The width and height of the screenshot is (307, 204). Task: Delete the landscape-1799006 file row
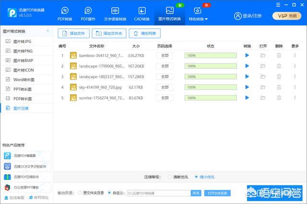click(x=279, y=66)
